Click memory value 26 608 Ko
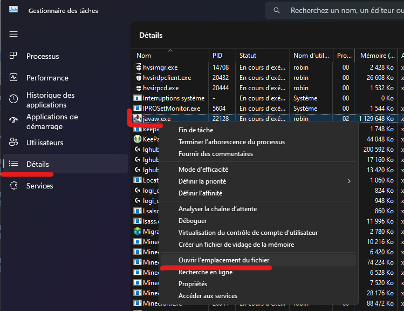 380,78
